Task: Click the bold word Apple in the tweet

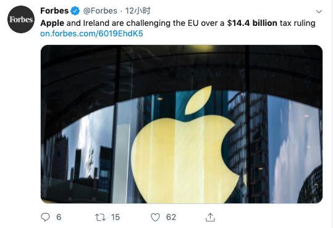Action: pyautogui.click(x=53, y=23)
